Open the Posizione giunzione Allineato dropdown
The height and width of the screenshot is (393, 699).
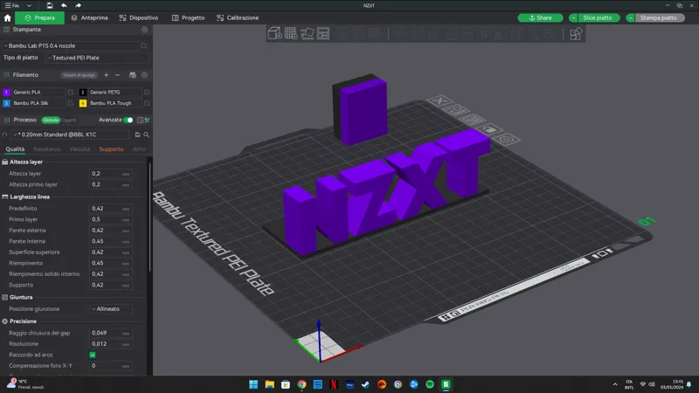(111, 309)
